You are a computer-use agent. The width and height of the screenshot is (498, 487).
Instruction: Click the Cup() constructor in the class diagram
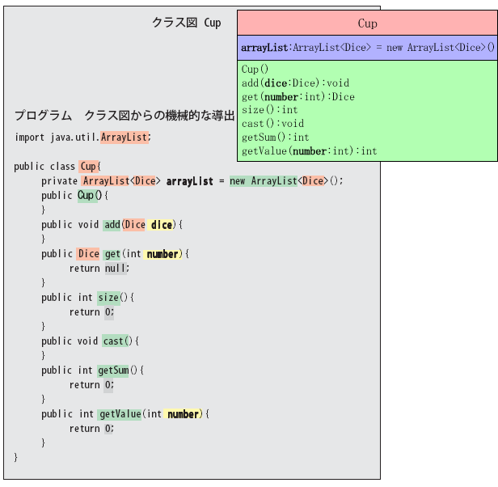click(255, 70)
